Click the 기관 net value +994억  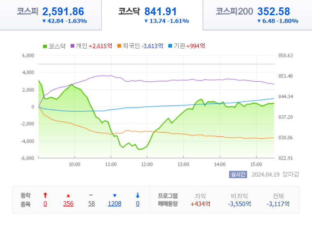click(195, 46)
